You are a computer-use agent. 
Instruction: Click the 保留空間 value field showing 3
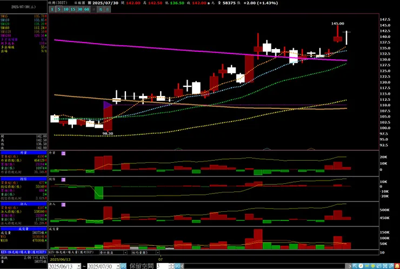162,266
